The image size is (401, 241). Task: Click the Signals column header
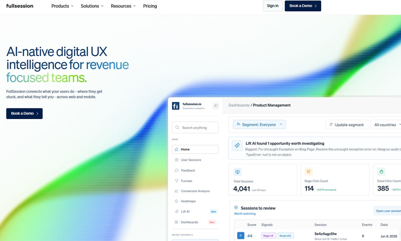[x=267, y=225]
